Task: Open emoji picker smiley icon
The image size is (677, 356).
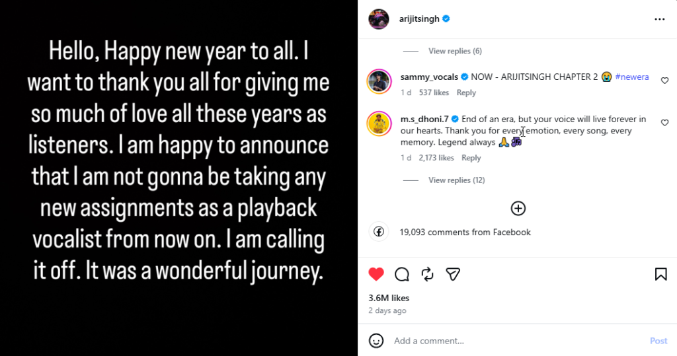Action: click(376, 341)
